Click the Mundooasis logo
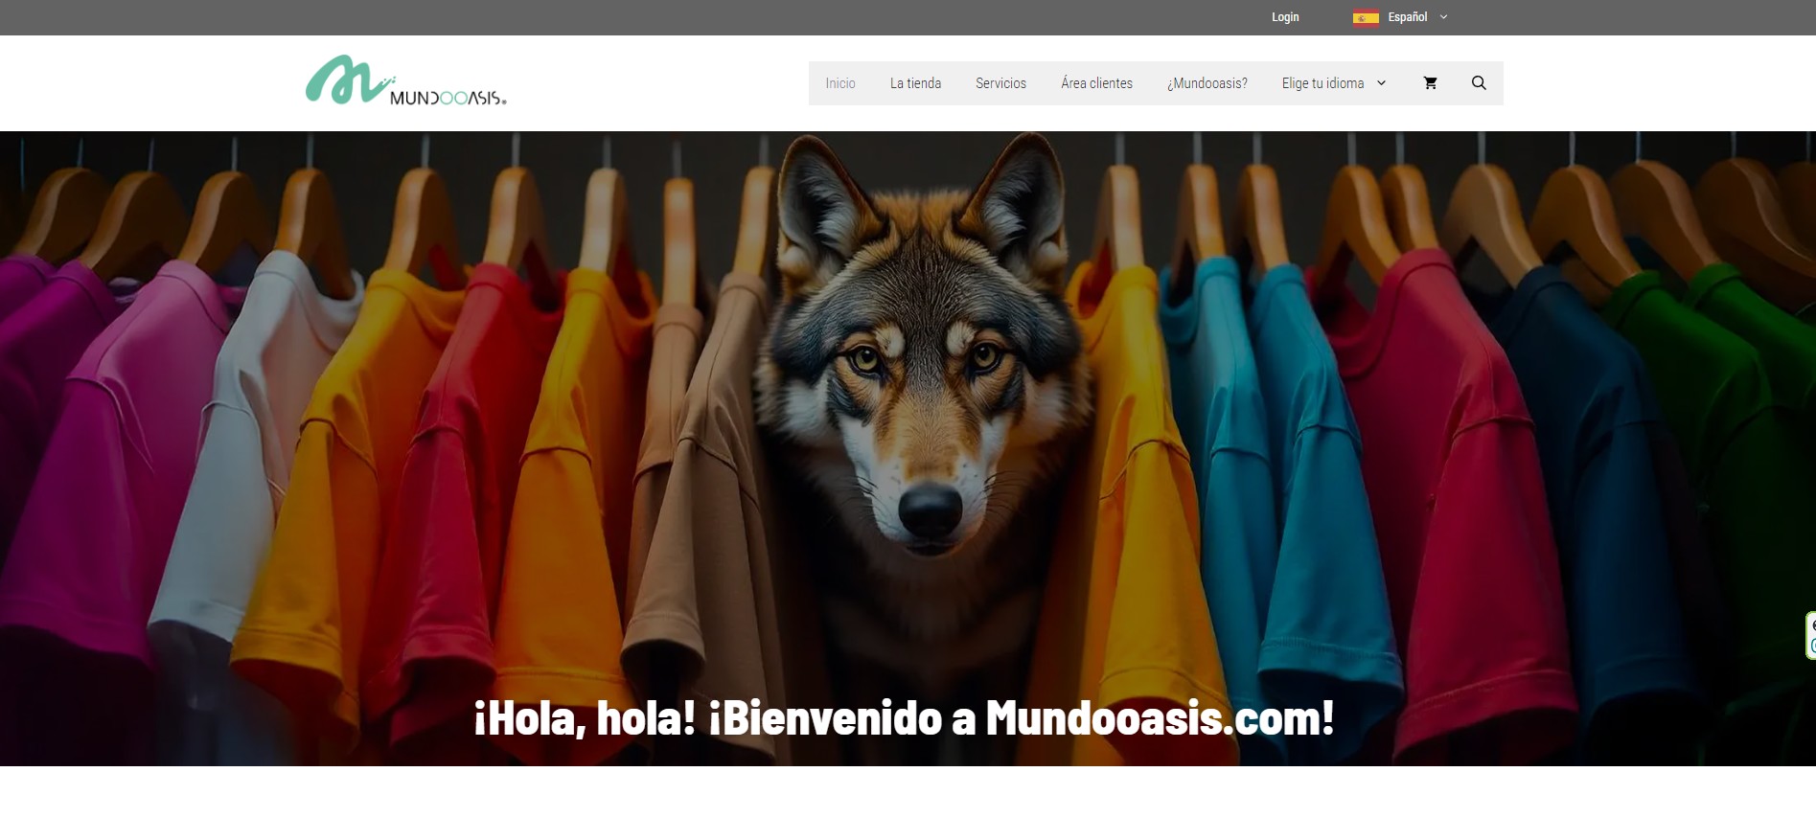This screenshot has width=1816, height=817. (406, 80)
